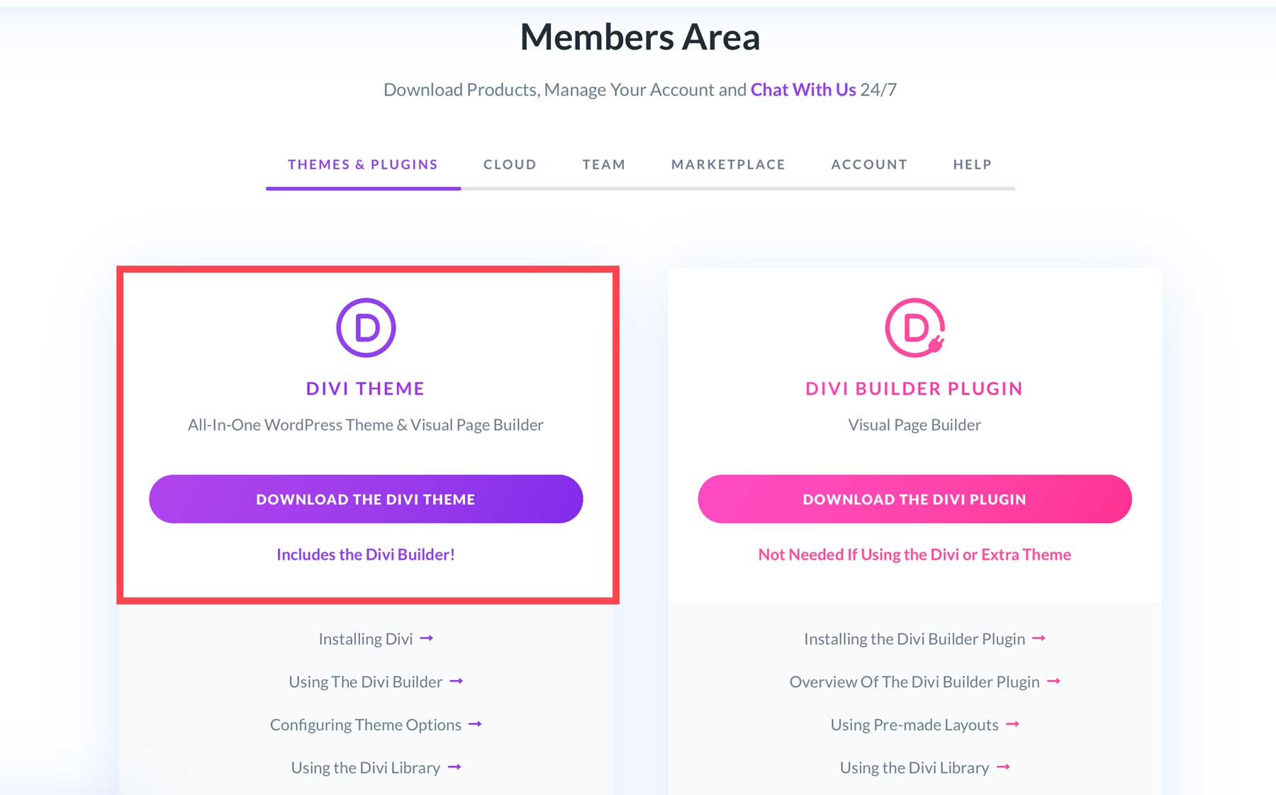Switch to the Cloud tab
This screenshot has width=1276, height=795.
[510, 164]
